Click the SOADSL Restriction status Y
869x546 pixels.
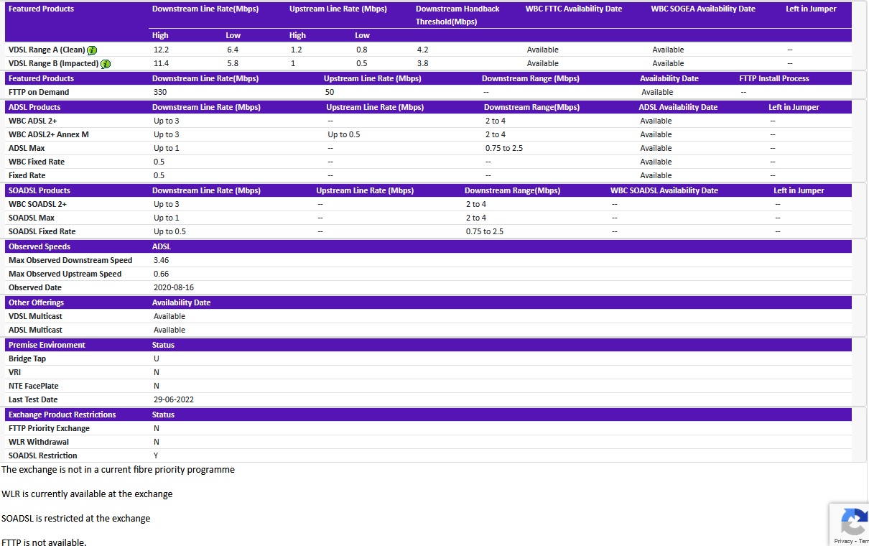click(x=155, y=455)
